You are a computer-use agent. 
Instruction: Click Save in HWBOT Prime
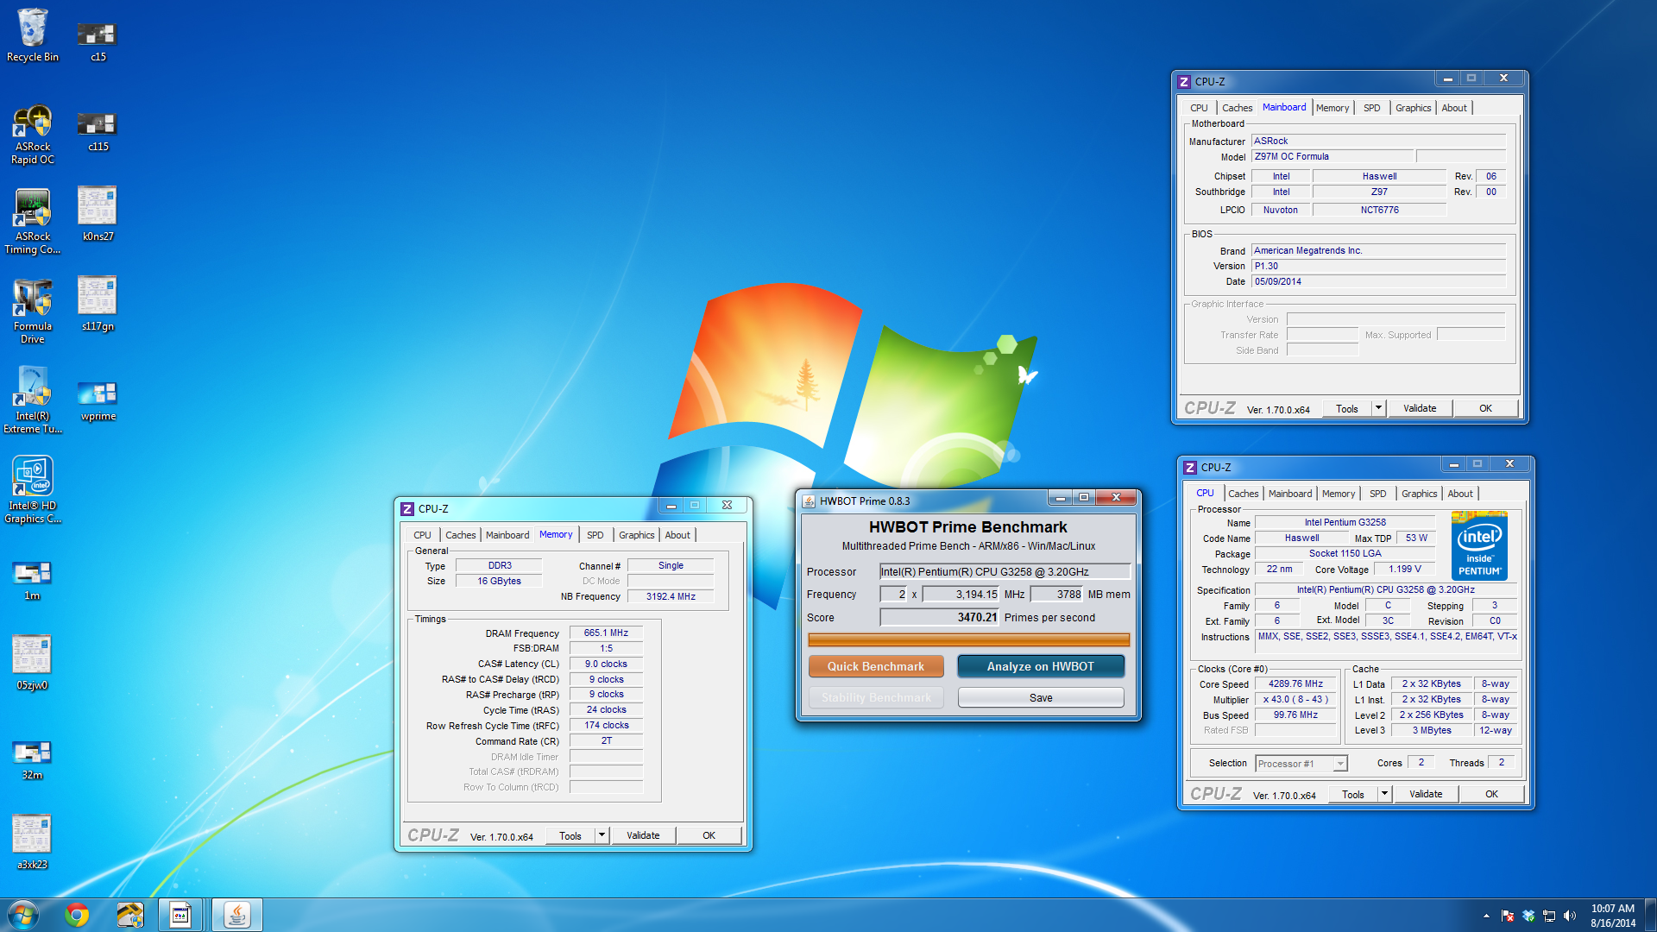[x=1041, y=697]
